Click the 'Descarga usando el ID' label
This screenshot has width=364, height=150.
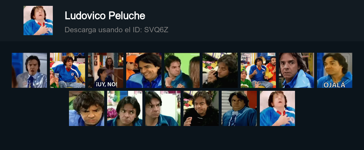coord(103,30)
